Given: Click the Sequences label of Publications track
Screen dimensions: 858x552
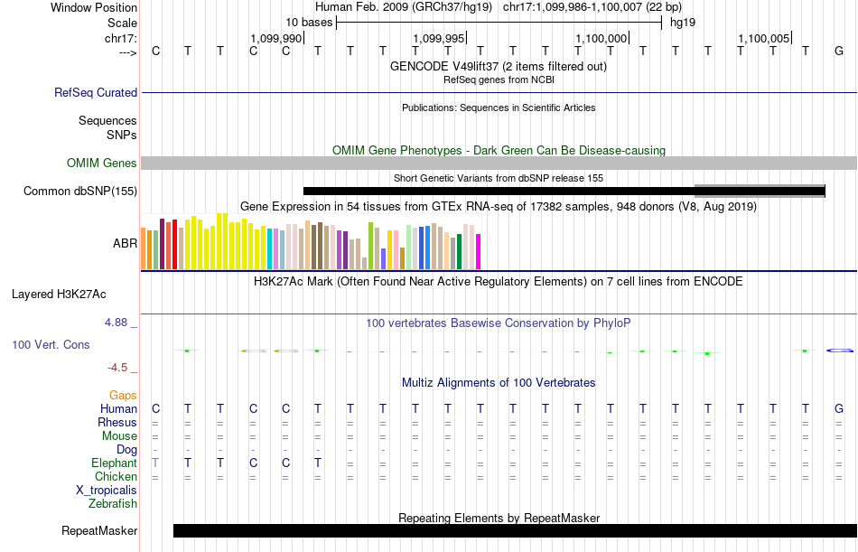Looking at the screenshot, I should point(107,120).
